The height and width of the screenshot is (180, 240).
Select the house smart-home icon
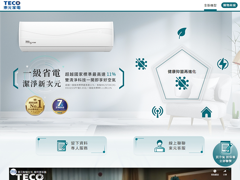[x=206, y=112]
